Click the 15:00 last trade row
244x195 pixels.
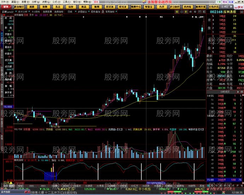224,180
